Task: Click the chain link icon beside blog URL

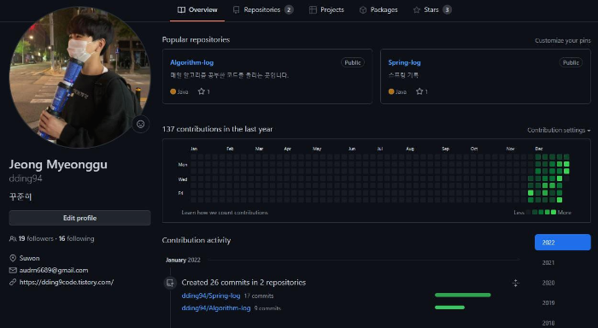Action: pos(13,282)
